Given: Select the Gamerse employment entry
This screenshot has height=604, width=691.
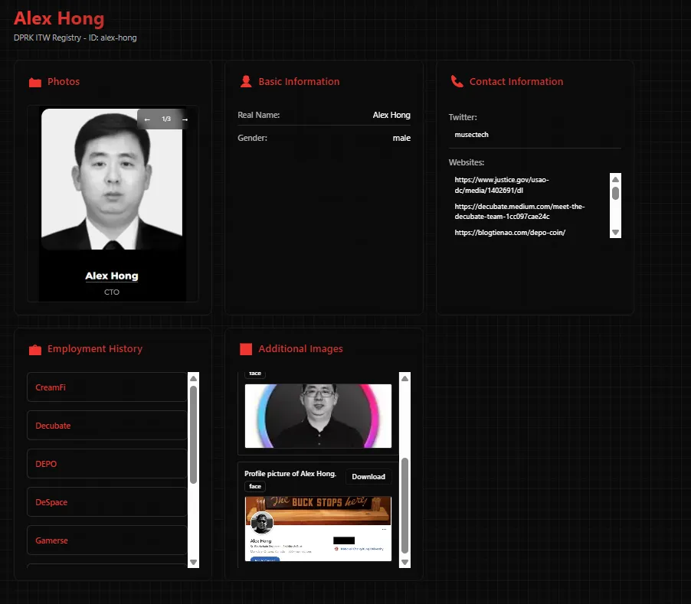Looking at the screenshot, I should point(106,540).
